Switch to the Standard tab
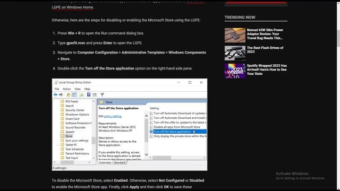The height and width of the screenshot is (191, 340). (120, 163)
